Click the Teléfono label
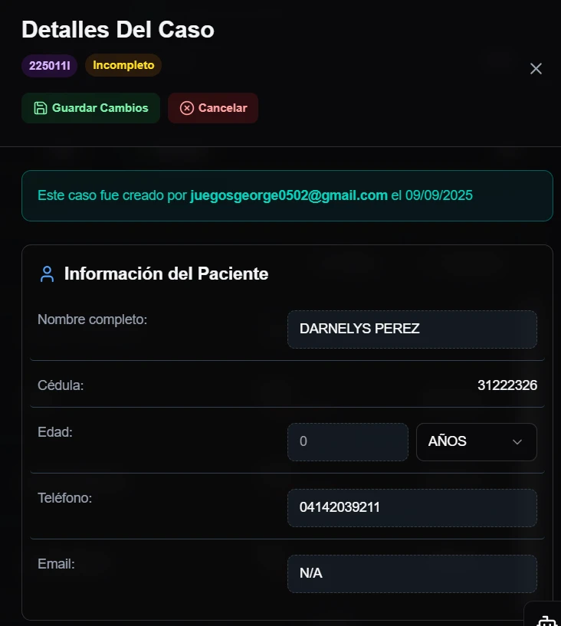Viewport: 561px width, 626px height. (x=64, y=498)
